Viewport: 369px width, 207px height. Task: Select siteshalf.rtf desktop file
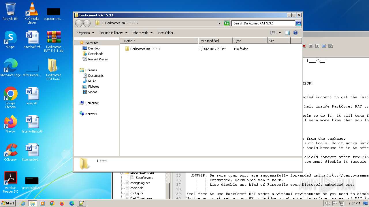click(x=32, y=40)
